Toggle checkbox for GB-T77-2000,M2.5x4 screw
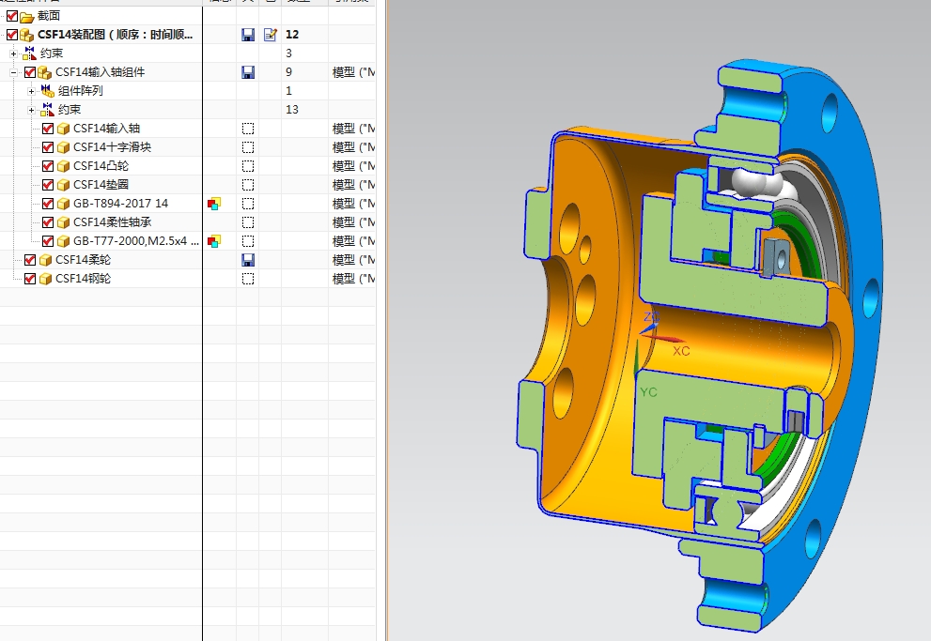 48,241
